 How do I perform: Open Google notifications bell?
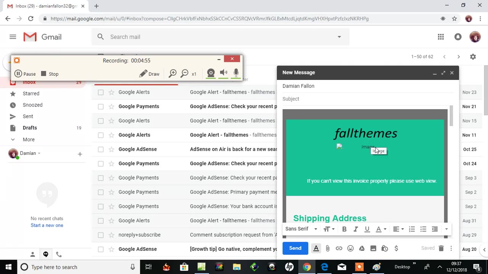pos(458,37)
